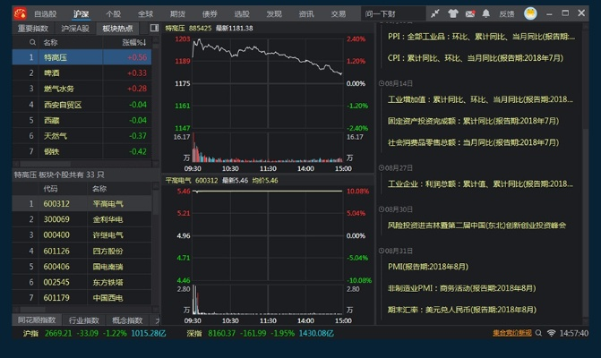Viewport: 601px width, 358px height.
Task: Open the 工业企业 利润总额 news link
Action: 480,184
